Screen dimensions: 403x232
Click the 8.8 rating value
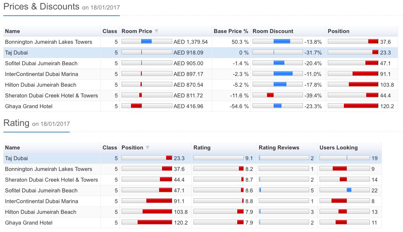tap(249, 201)
